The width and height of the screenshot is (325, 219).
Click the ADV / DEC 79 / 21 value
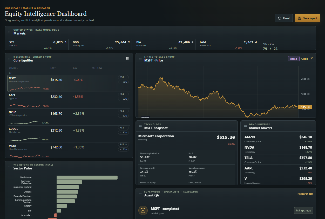(270, 49)
